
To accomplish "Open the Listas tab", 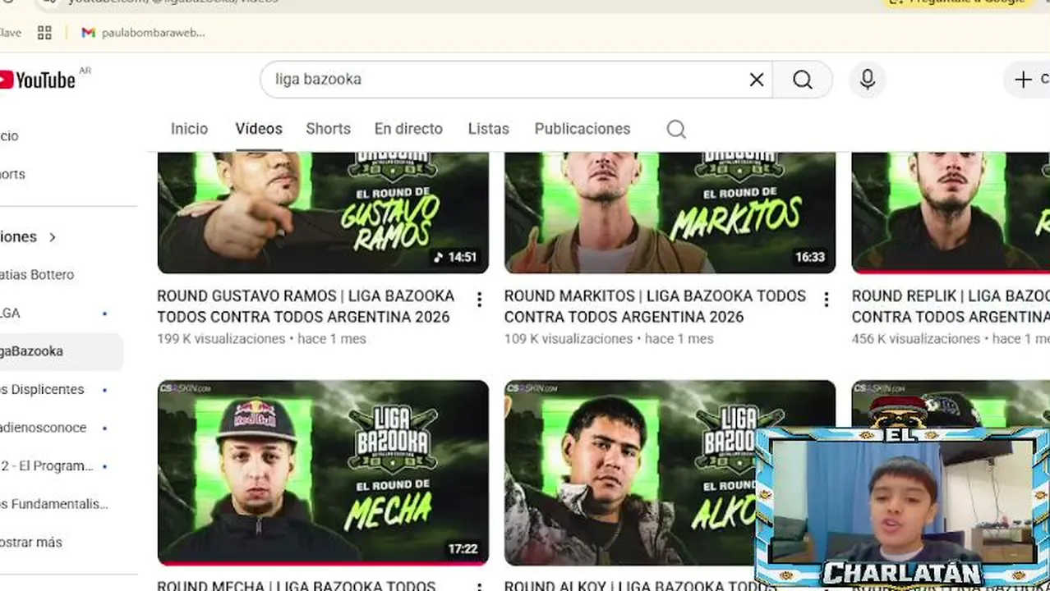I will click(488, 129).
